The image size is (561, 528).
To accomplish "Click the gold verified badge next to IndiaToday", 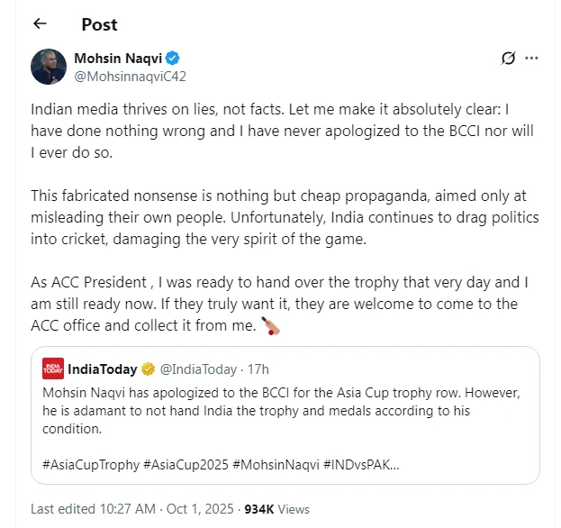I will tap(149, 369).
